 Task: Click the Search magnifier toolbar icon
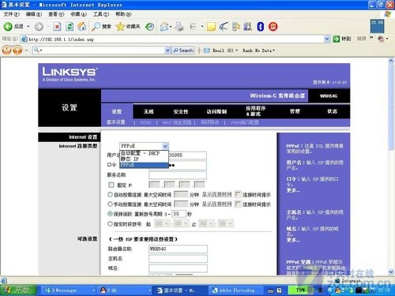(96, 26)
